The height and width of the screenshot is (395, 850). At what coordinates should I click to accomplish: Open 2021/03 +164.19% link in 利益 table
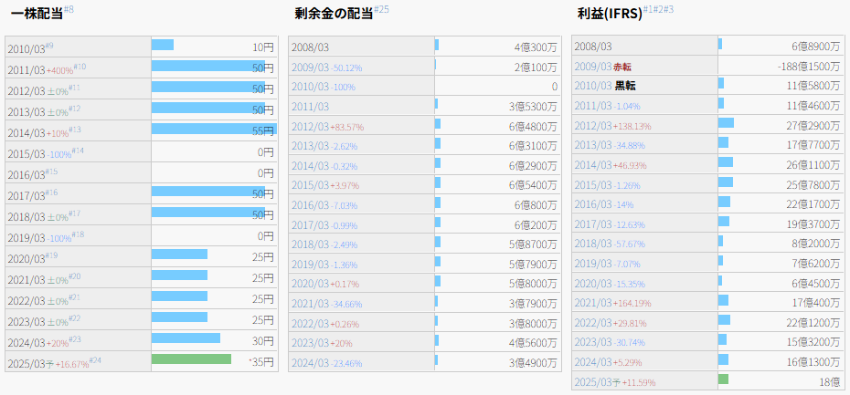(613, 304)
